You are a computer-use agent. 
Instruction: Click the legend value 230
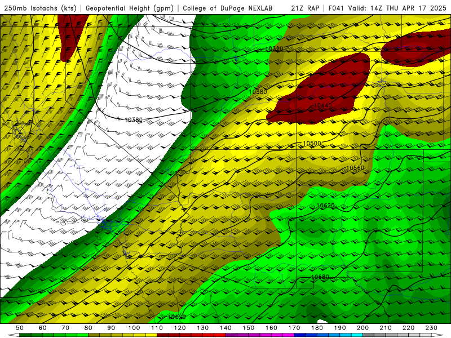(x=431, y=328)
